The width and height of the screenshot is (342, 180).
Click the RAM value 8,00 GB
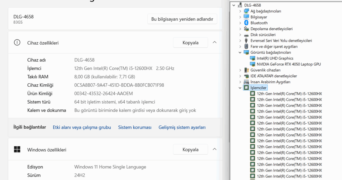(105, 77)
